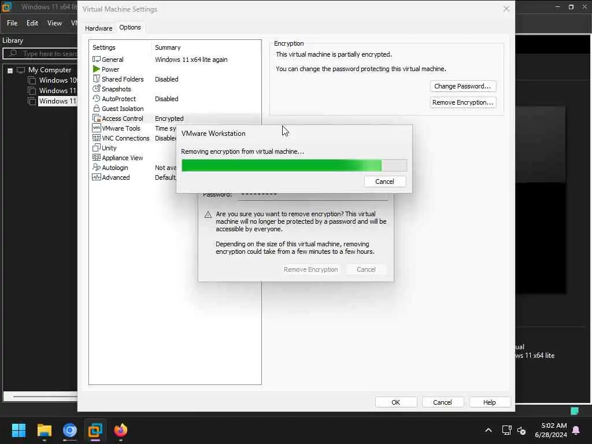Click the Summary column header

coord(168,47)
